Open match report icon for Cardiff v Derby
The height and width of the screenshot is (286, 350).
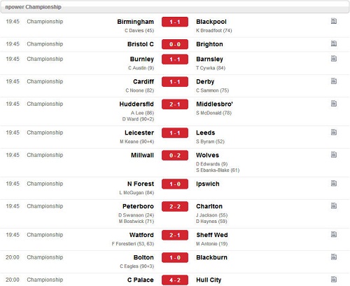point(334,81)
